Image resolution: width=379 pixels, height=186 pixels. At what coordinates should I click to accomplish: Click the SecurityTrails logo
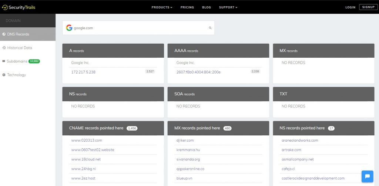pyautogui.click(x=19, y=7)
